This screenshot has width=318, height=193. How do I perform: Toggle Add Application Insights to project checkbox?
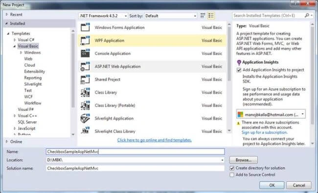coord(239,70)
